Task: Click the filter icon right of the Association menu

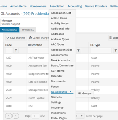Action: tap(78, 51)
